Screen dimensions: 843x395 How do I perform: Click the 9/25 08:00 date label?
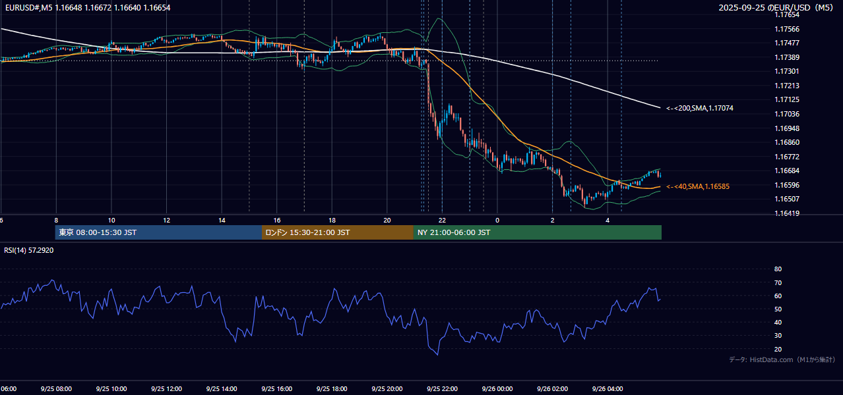56,389
